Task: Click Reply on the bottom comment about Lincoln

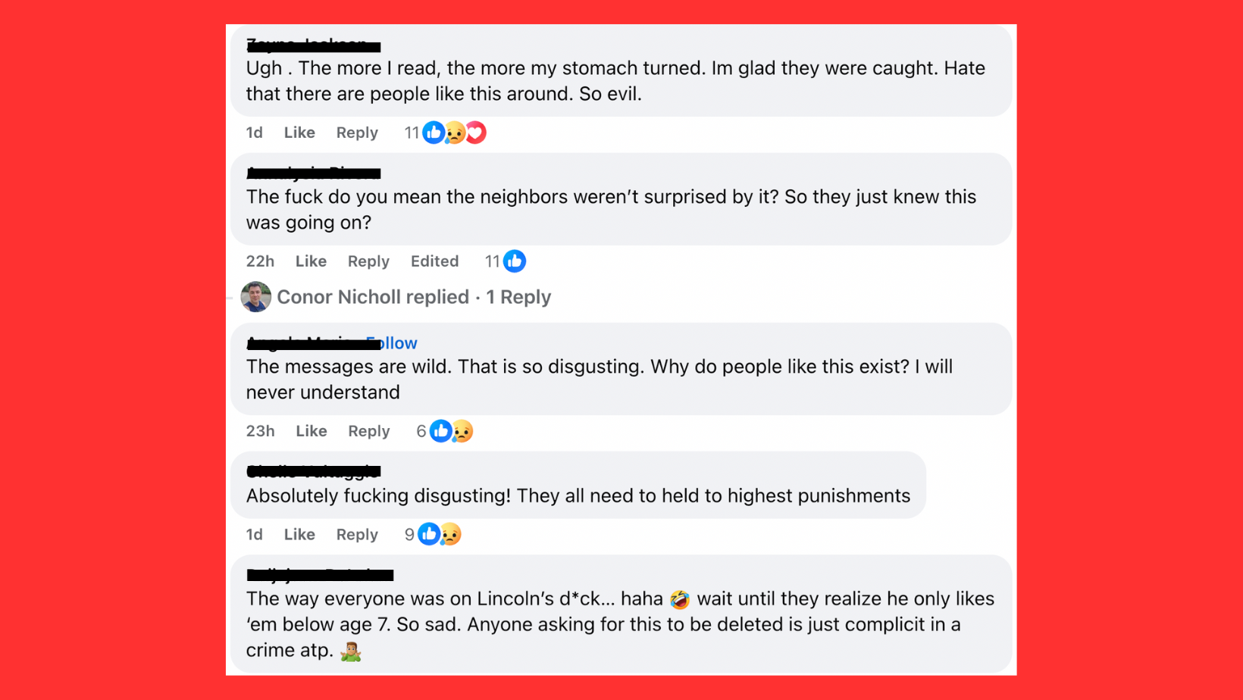Action: (357, 689)
